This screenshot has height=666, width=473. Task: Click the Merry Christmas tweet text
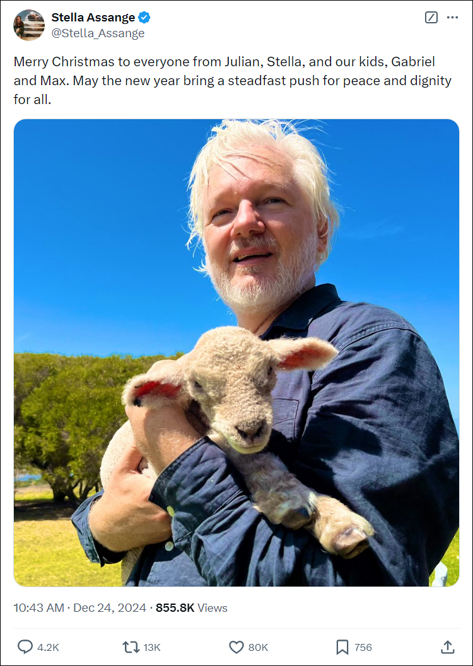(232, 80)
